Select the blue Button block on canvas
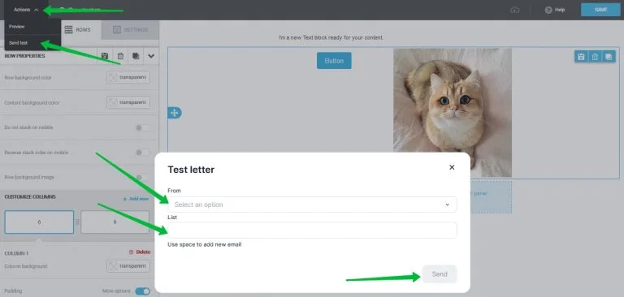The image size is (624, 297). click(x=334, y=60)
